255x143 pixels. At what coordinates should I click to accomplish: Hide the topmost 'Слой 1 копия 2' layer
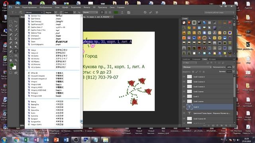point(184,77)
